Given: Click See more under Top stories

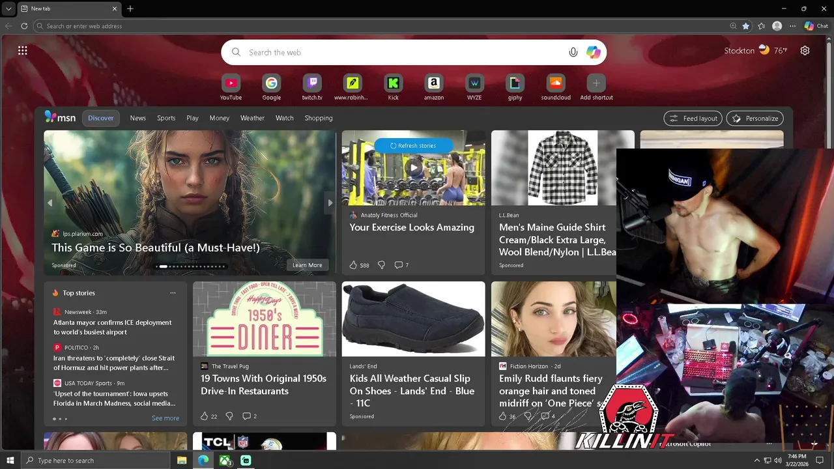Looking at the screenshot, I should click(x=165, y=418).
